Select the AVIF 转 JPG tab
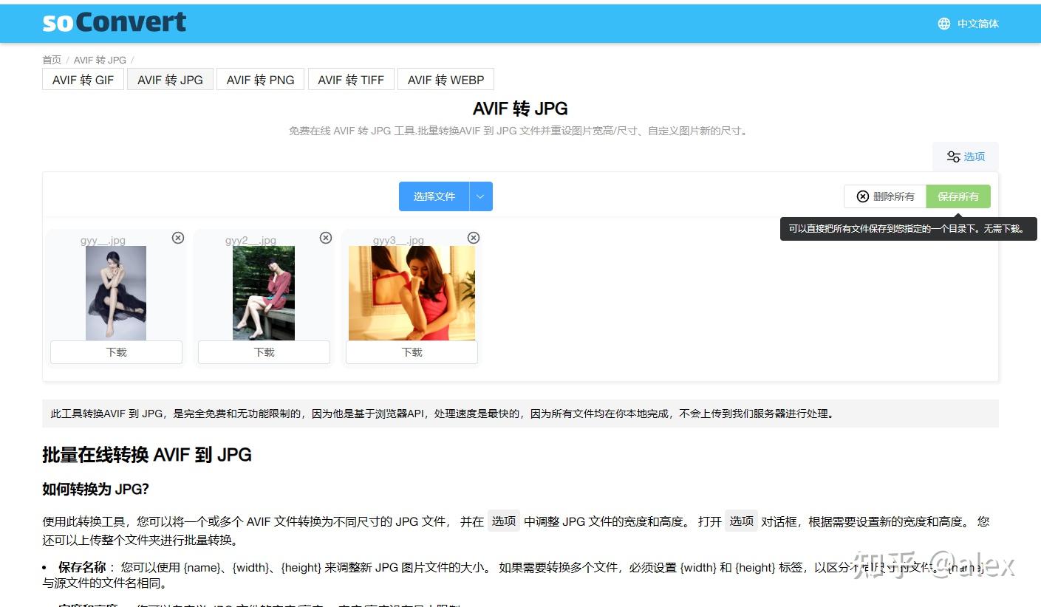 (170, 79)
